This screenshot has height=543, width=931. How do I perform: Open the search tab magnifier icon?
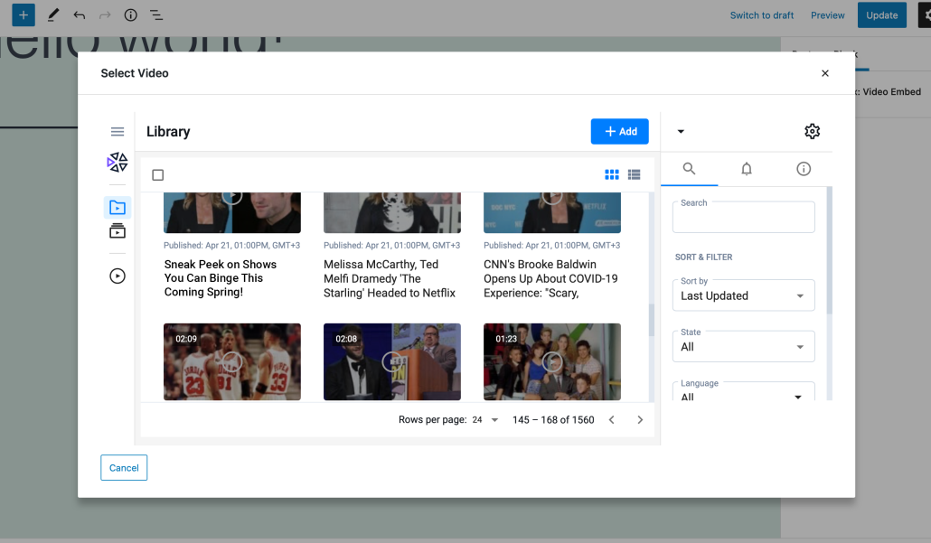click(689, 169)
